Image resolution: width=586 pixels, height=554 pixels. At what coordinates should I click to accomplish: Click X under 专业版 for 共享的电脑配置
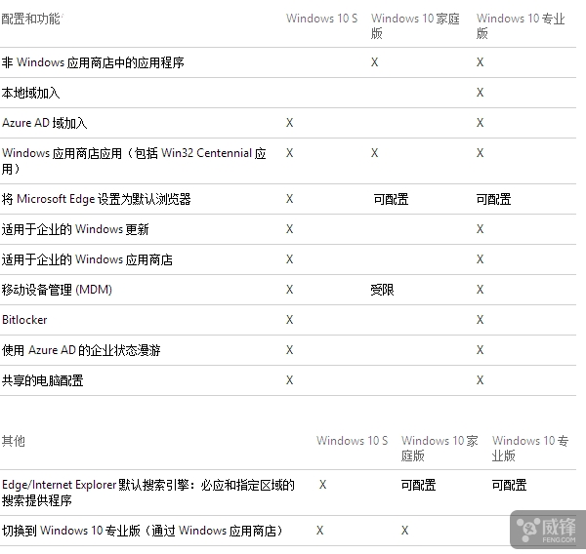481,380
